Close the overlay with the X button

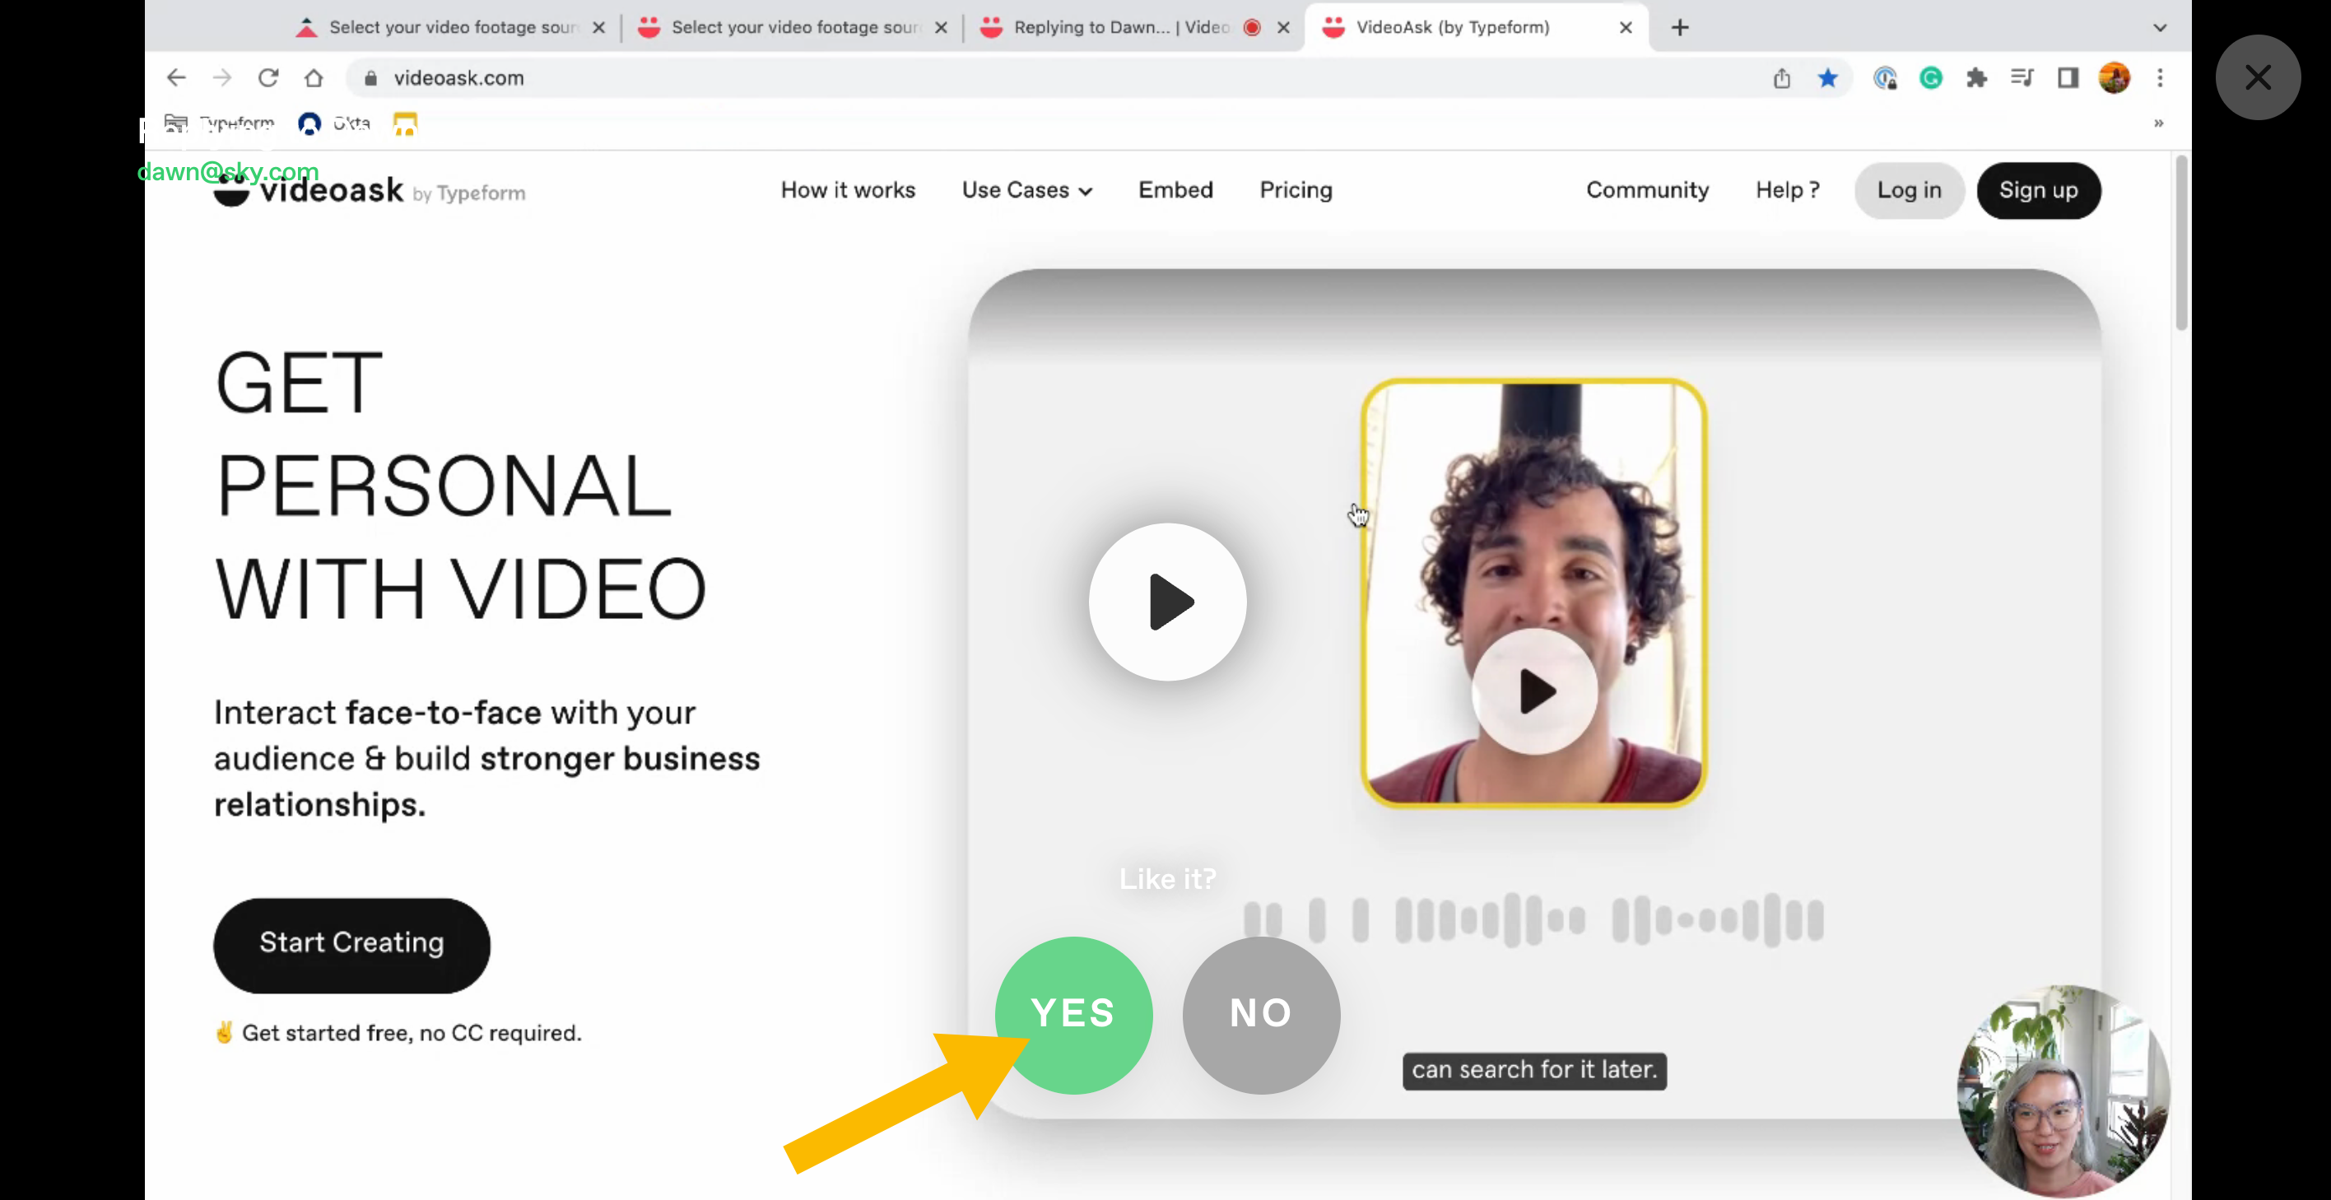point(2258,77)
